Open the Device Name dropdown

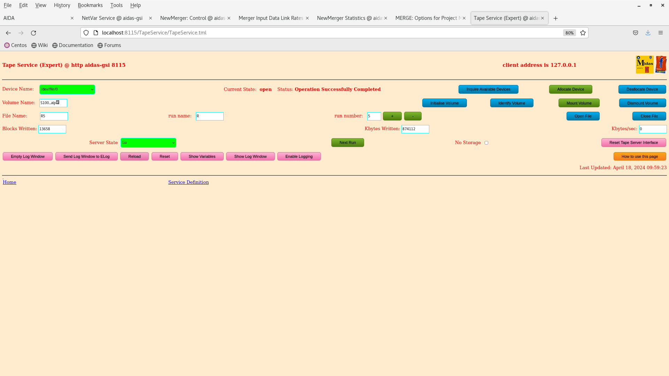pyautogui.click(x=67, y=89)
